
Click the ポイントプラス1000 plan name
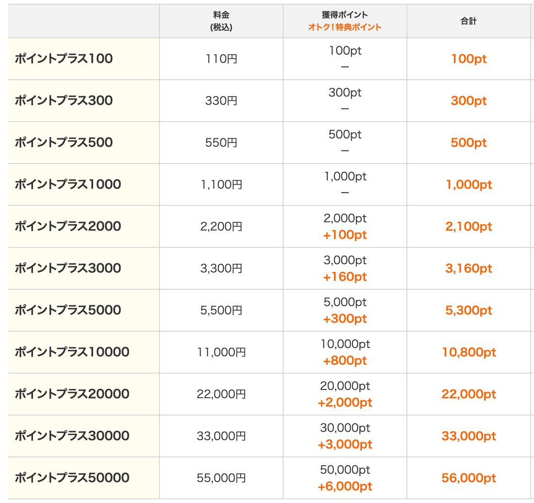pyautogui.click(x=68, y=184)
